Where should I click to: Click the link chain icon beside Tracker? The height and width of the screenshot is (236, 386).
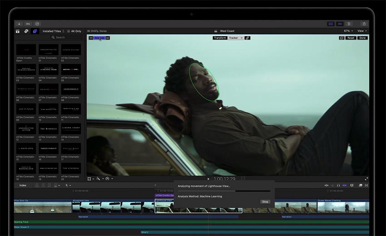(247, 38)
